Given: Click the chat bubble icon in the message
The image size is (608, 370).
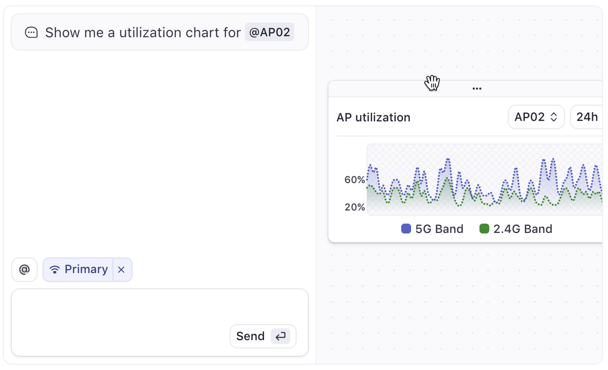Looking at the screenshot, I should coord(32,33).
